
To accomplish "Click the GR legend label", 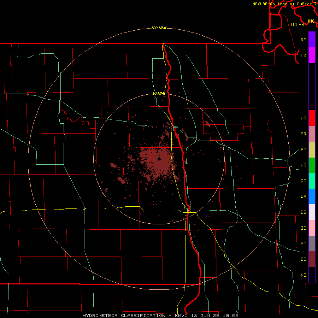I will tap(303, 134).
